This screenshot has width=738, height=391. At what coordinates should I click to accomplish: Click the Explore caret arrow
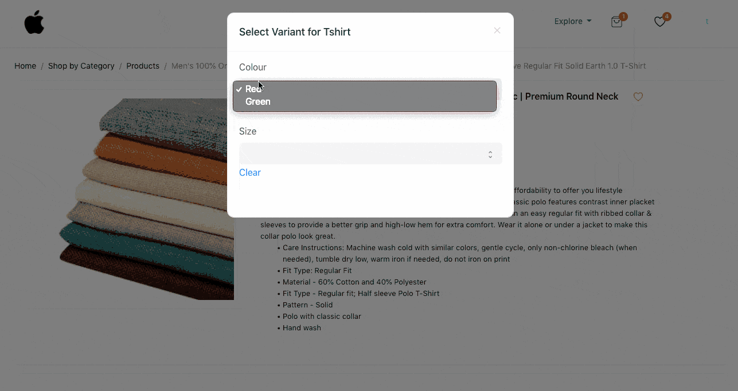click(589, 22)
